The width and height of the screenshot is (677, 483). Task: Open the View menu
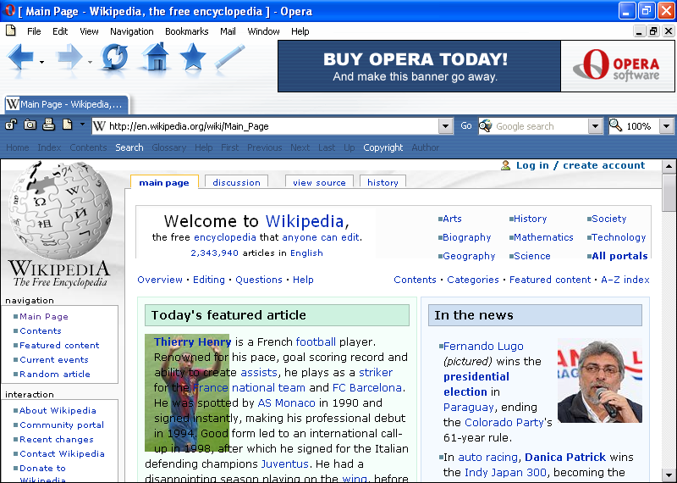point(89,31)
